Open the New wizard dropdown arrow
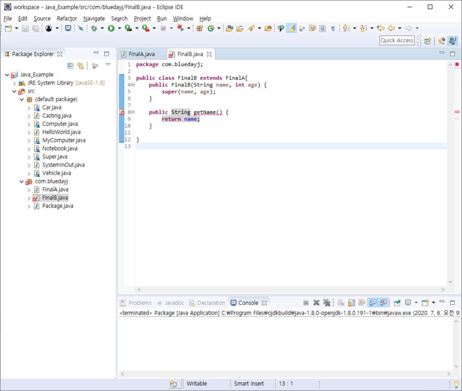462x391 pixels. coord(17,28)
